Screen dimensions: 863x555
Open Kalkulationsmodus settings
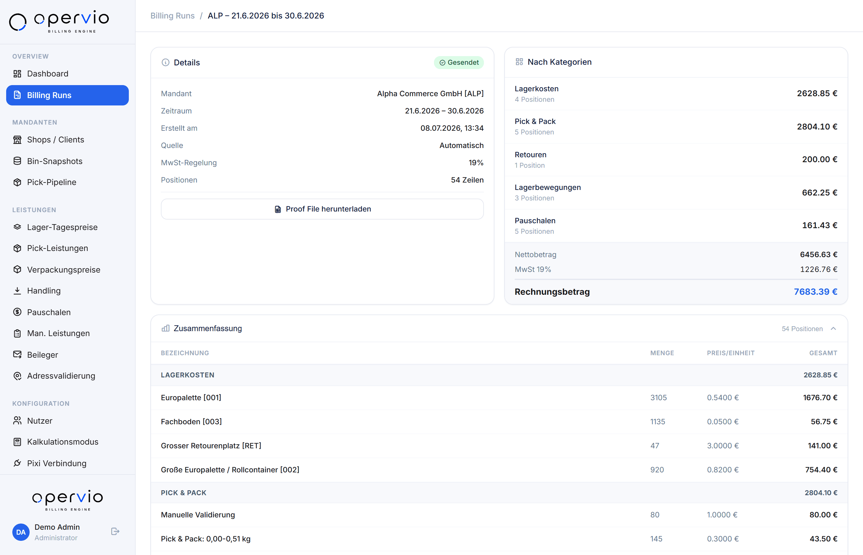tap(67, 442)
